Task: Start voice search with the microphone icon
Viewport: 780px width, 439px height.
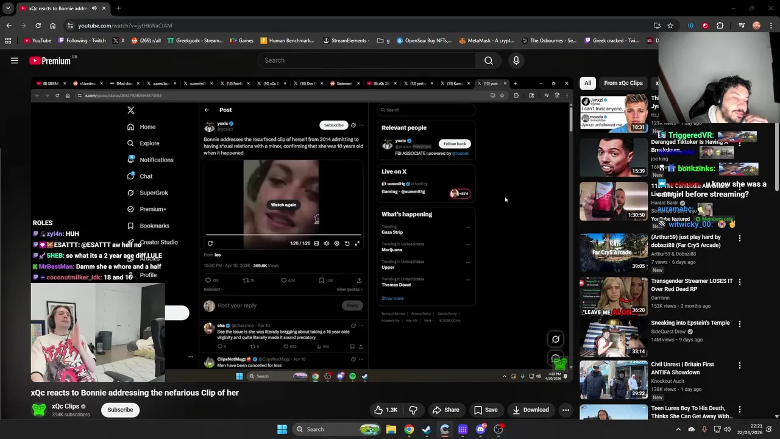Action: [x=516, y=60]
